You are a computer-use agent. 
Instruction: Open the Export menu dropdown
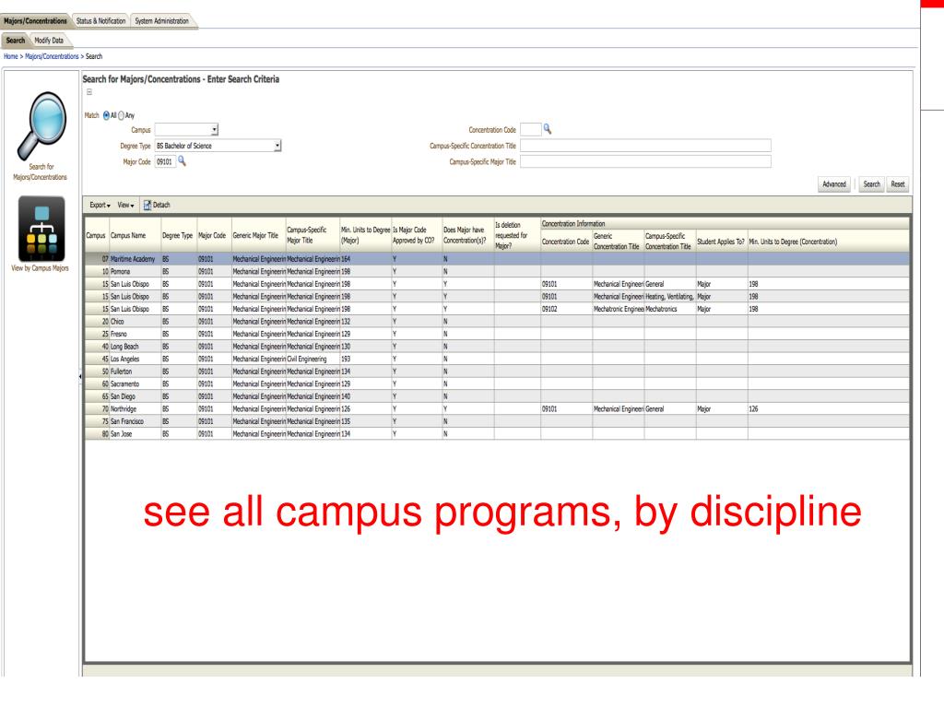click(x=100, y=206)
